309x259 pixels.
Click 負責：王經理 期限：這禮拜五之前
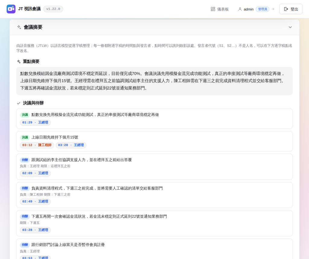(x=45, y=166)
